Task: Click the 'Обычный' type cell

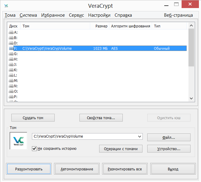Action: tap(162, 49)
